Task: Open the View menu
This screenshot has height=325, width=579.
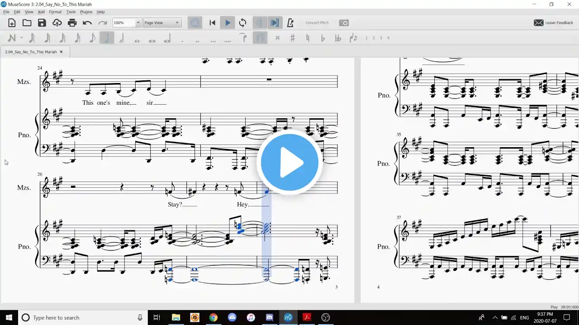Action: click(29, 12)
